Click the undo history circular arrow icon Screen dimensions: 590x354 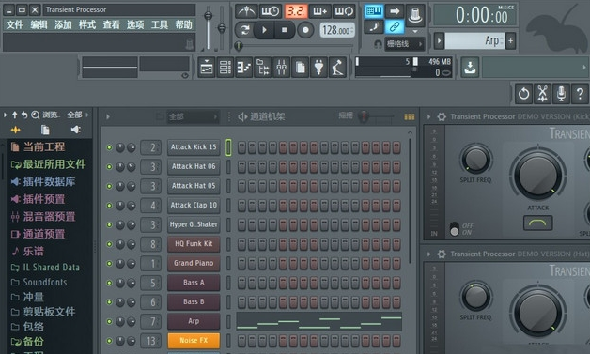point(523,93)
